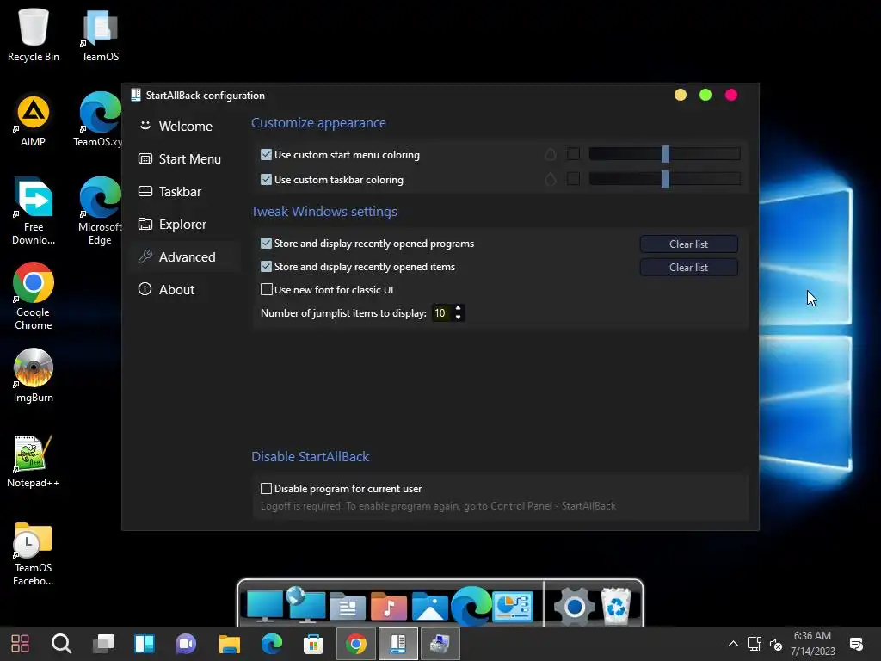Select the TeamOS.xyz Edge shortcut
The width and height of the screenshot is (881, 661).
click(x=100, y=120)
